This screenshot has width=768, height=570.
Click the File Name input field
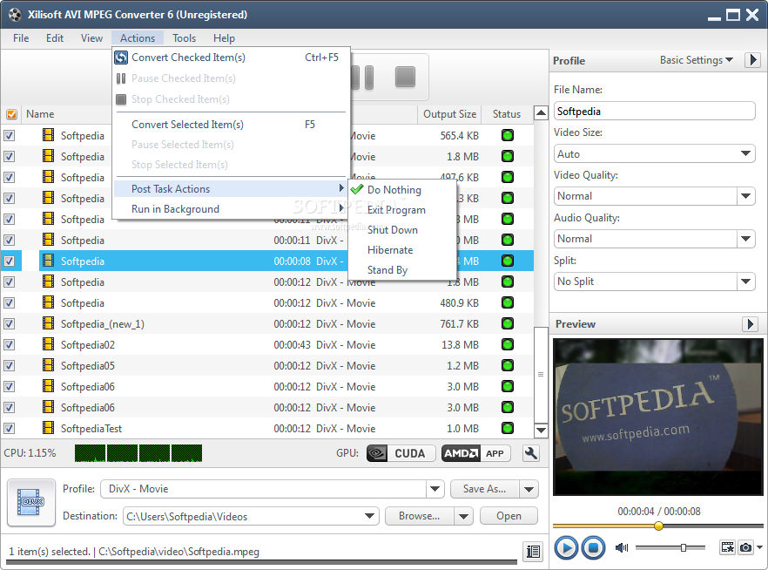[x=655, y=112]
